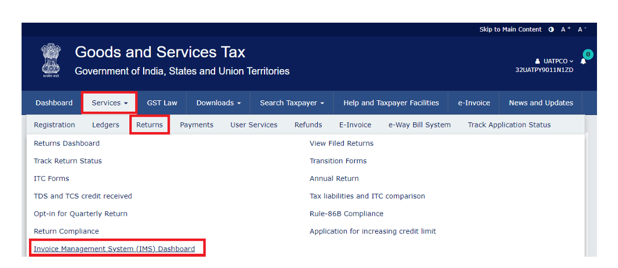Image resolution: width=618 pixels, height=268 pixels.
Task: Open the Annual Return link
Action: [334, 178]
